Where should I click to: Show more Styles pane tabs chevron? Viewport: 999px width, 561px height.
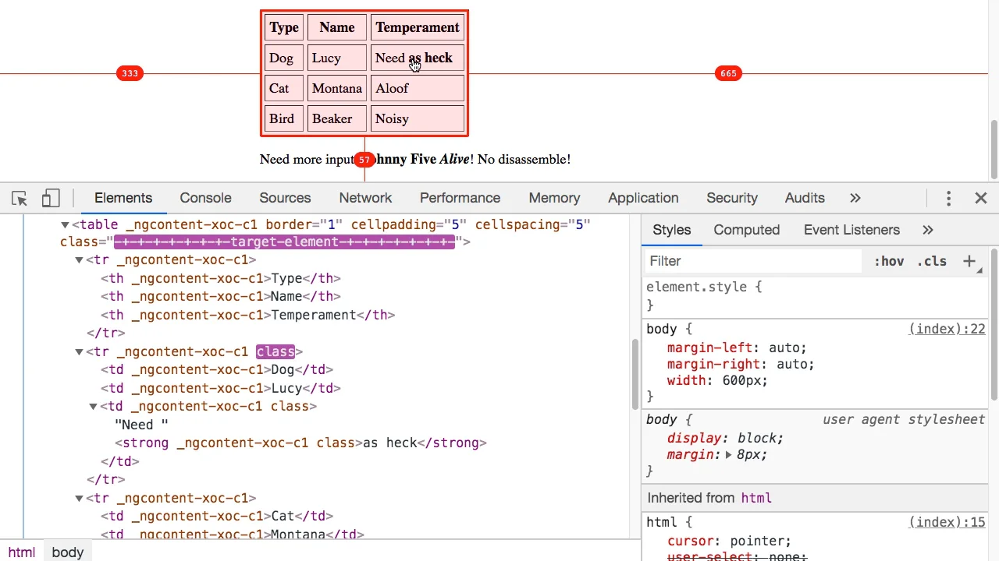tap(928, 230)
